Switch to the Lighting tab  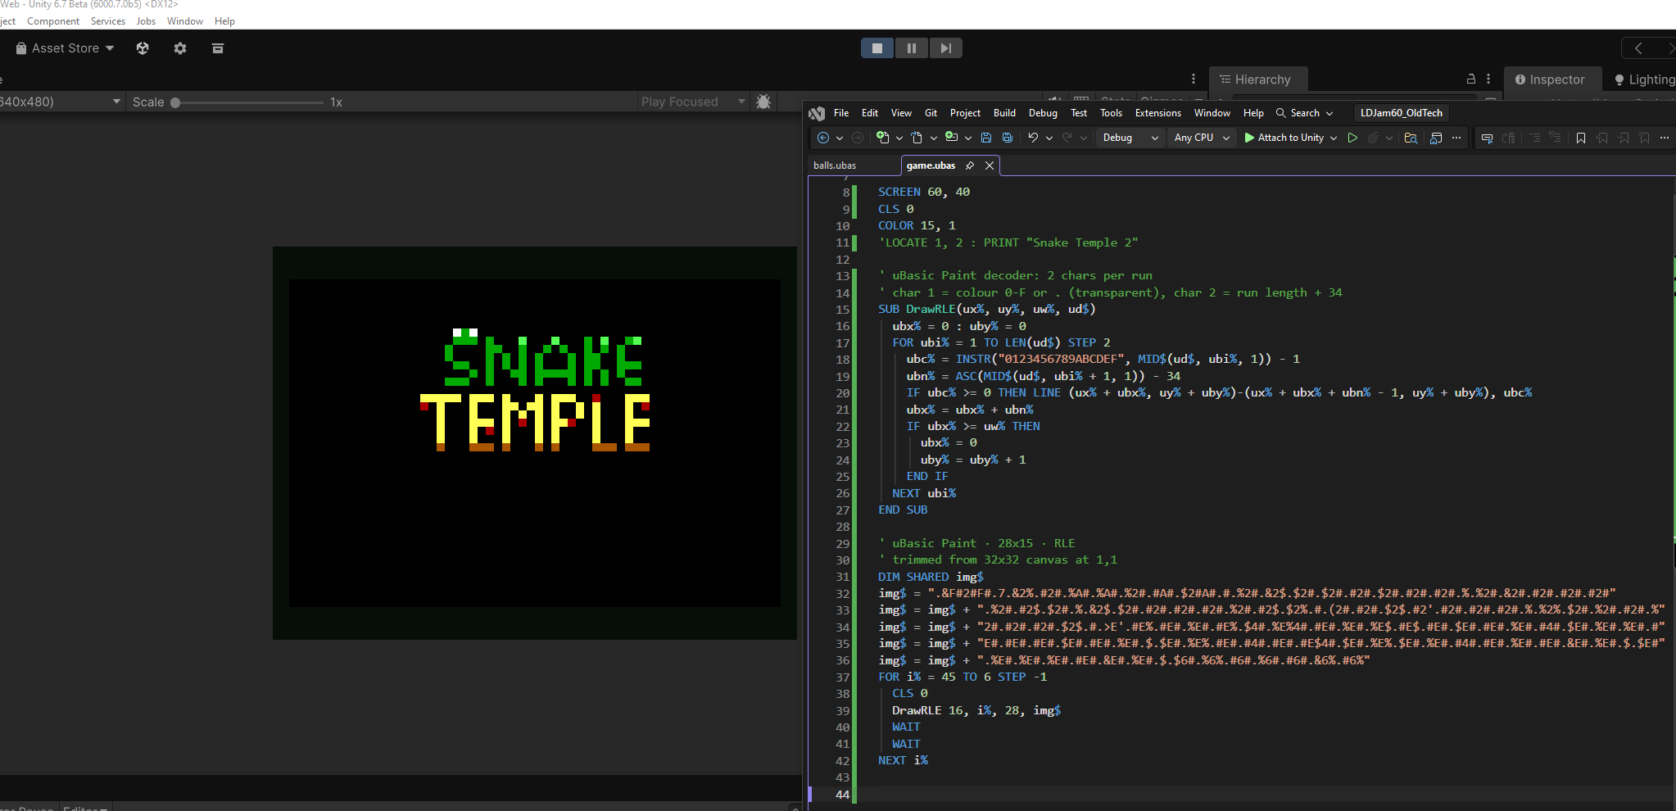(1644, 79)
